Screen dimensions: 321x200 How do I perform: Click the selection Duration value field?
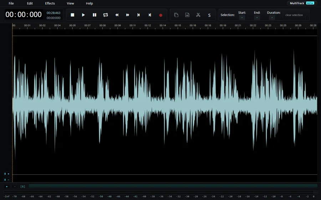tap(272, 17)
